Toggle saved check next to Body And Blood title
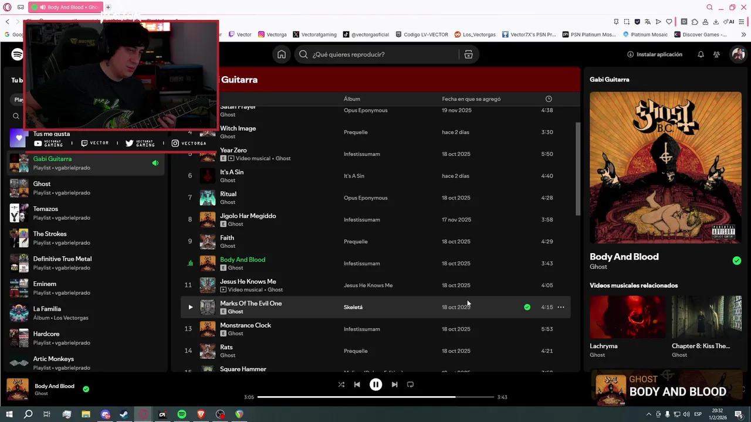 737,261
